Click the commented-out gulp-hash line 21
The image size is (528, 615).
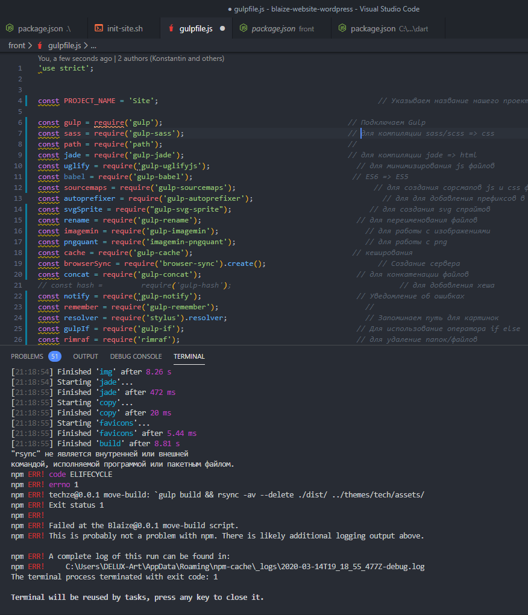click(134, 285)
